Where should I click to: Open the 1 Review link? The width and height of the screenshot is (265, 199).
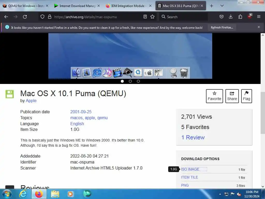(193, 137)
